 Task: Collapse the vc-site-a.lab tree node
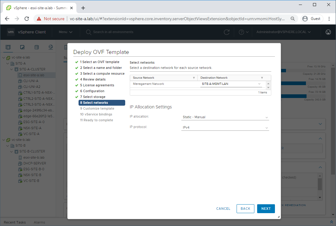pos(4,58)
